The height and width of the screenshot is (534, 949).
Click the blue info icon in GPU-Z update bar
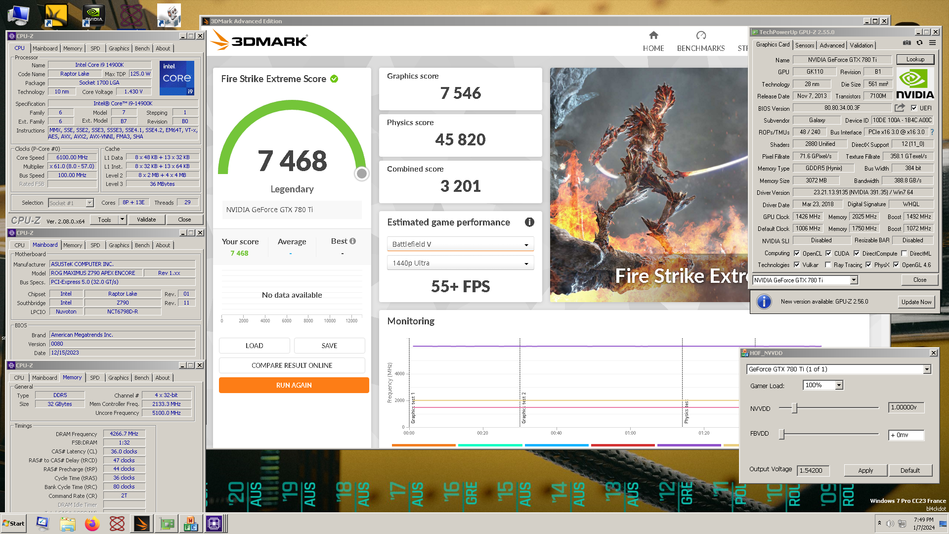[764, 301]
